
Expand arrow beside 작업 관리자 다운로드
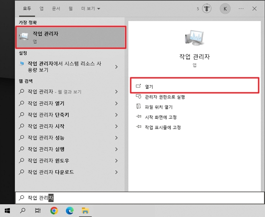pos(117,172)
